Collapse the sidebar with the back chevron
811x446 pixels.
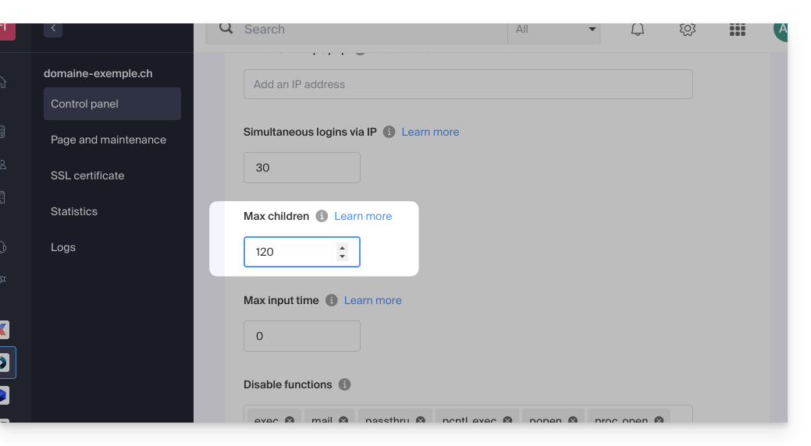(53, 29)
